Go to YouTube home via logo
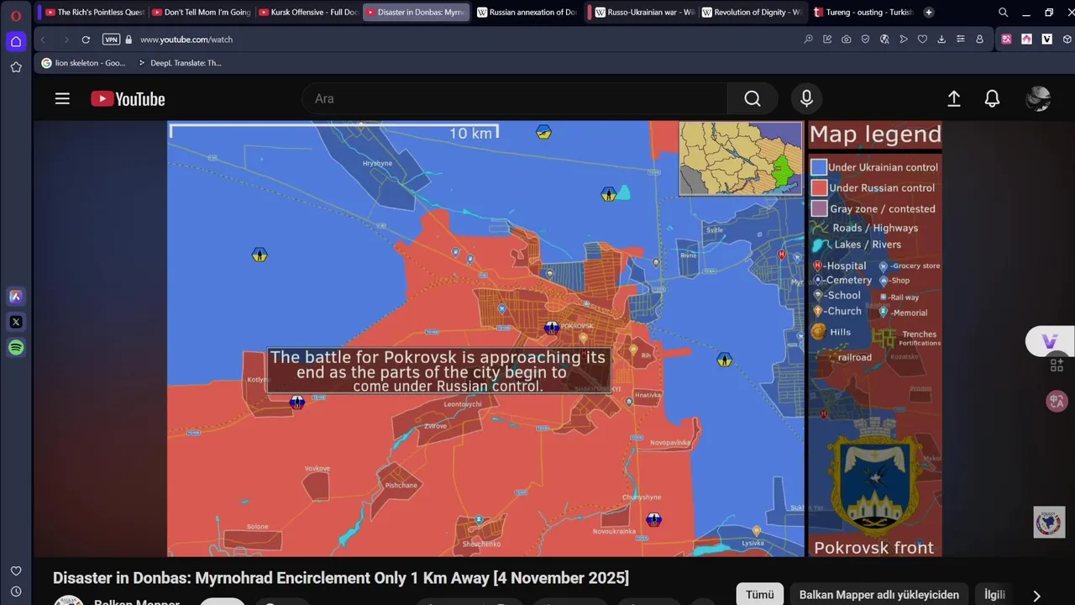Viewport: 1075px width, 605px height. 128,99
